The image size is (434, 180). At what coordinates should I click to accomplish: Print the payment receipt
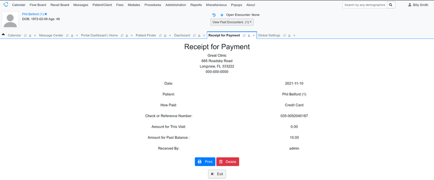(205, 162)
